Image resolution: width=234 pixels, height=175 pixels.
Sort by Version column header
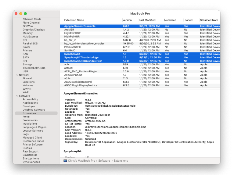tap(127, 20)
